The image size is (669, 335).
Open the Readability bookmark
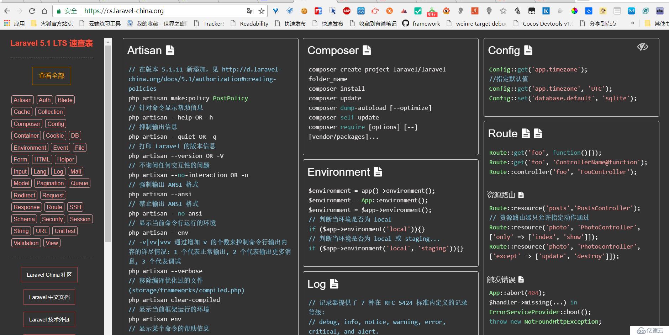tap(249, 23)
